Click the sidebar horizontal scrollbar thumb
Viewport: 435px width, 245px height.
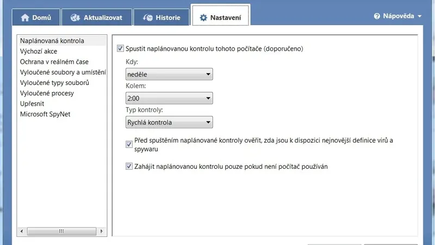pos(61,231)
